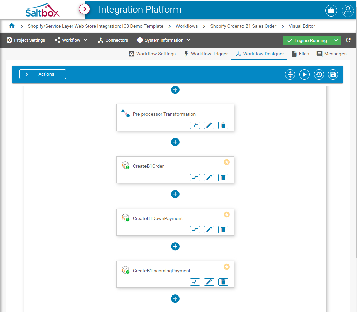Add a step before CreateB1IncomingPayment
The image size is (357, 312).
[x=175, y=246]
